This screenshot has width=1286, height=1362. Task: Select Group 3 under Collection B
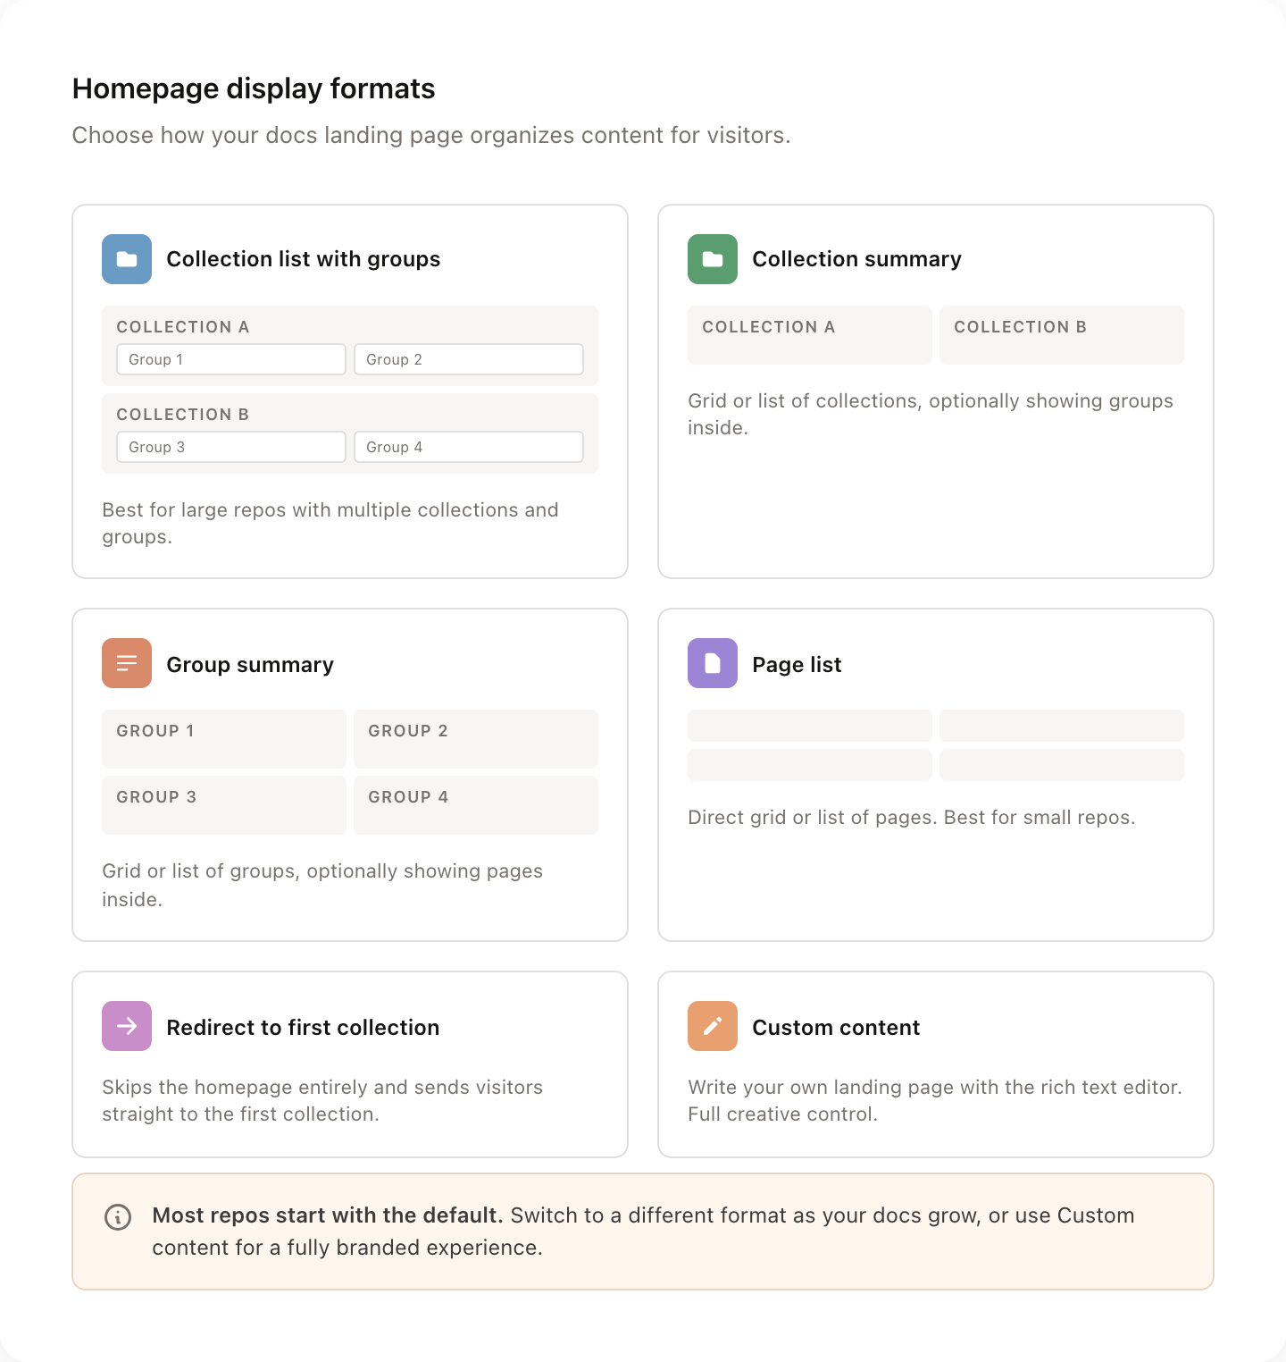[x=230, y=446]
